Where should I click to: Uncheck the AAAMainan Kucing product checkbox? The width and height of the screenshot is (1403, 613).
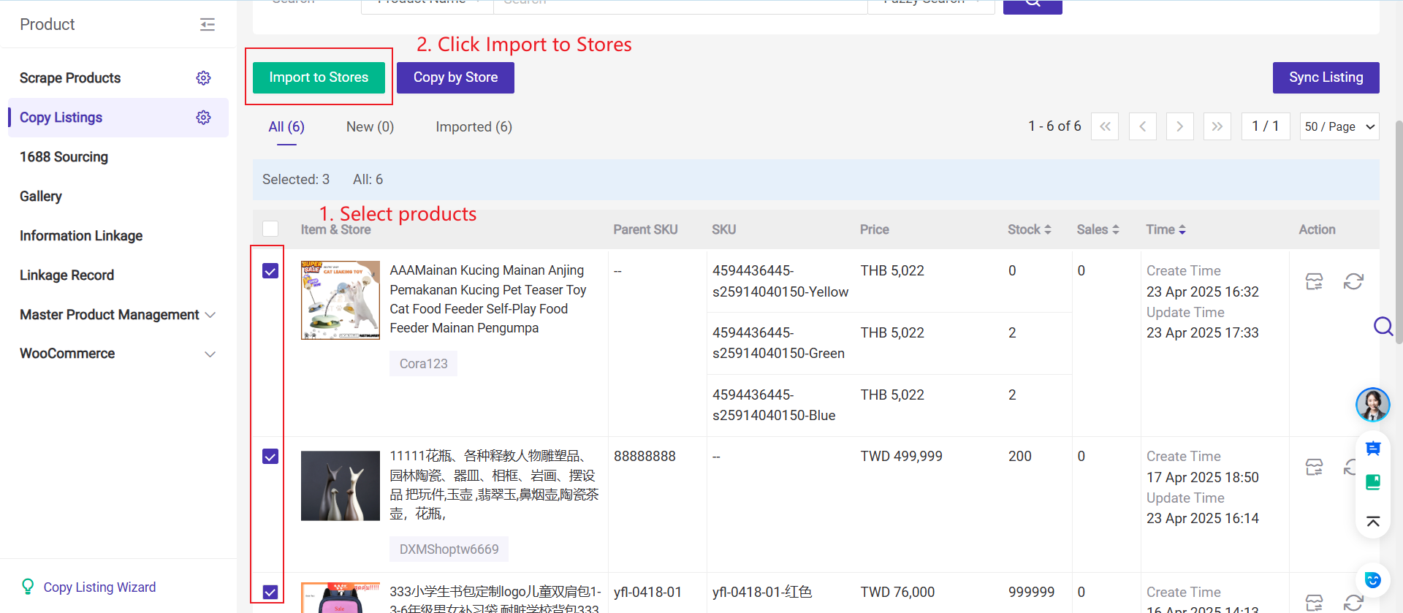click(x=270, y=271)
